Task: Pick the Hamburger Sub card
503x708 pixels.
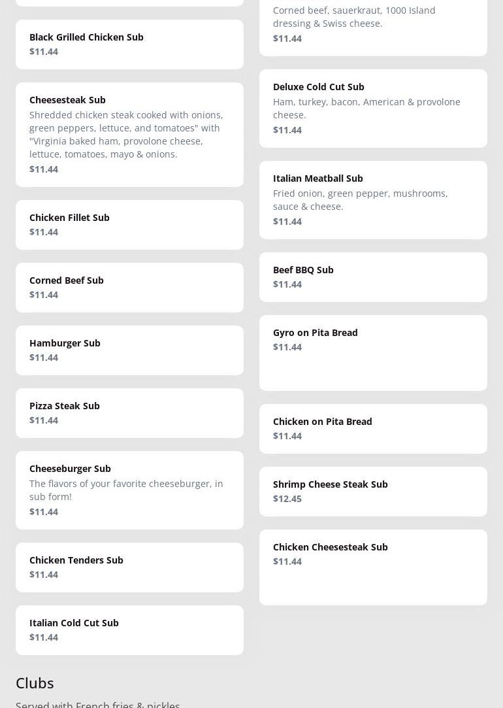Action: point(129,350)
